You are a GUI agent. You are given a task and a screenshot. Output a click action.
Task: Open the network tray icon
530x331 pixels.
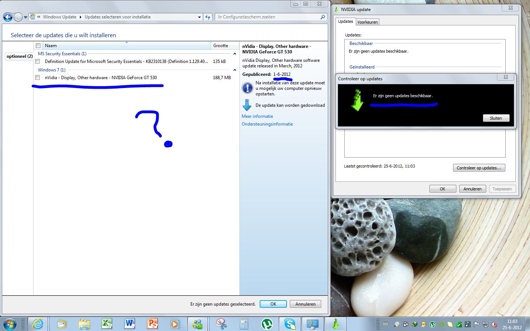coord(485,324)
